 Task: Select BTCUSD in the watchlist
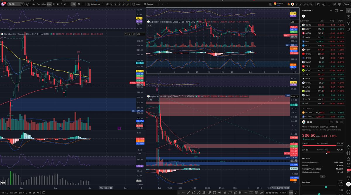tap(322, 112)
